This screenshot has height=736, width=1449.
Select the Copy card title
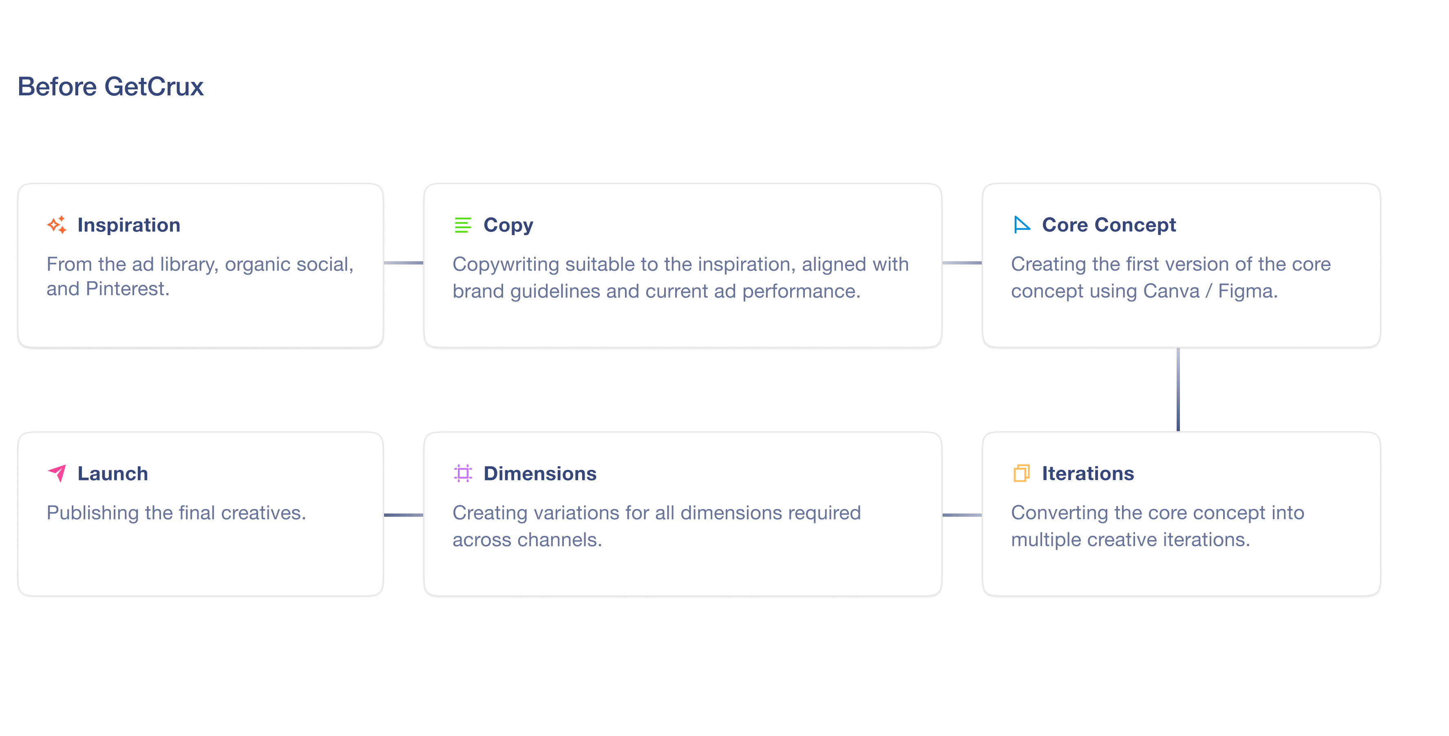[x=508, y=225]
